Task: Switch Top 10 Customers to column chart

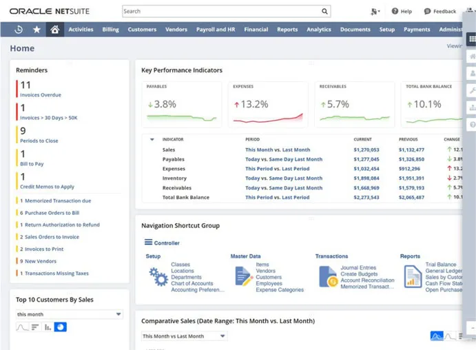Action: click(48, 327)
